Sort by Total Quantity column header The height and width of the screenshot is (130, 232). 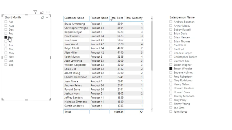pyautogui.click(x=134, y=18)
